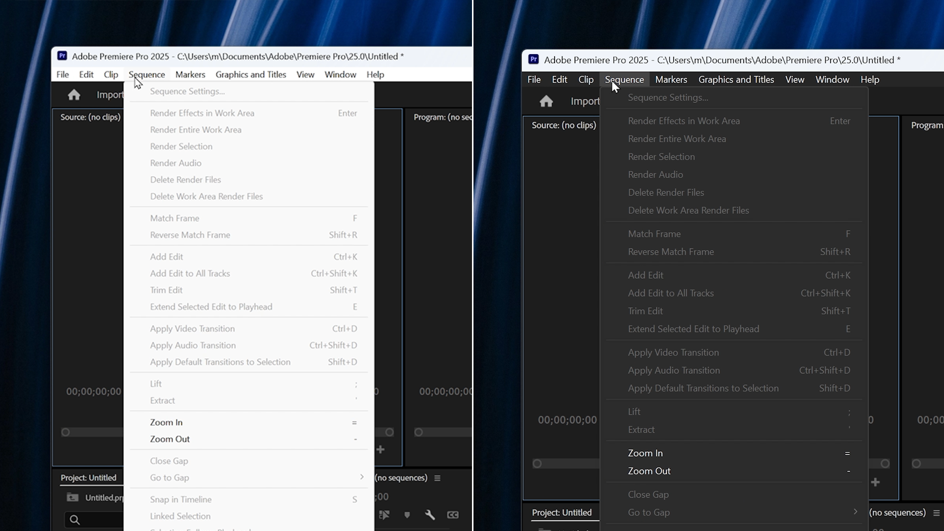
Task: Click the marker shield icon in the timeline
Action: coord(407,515)
